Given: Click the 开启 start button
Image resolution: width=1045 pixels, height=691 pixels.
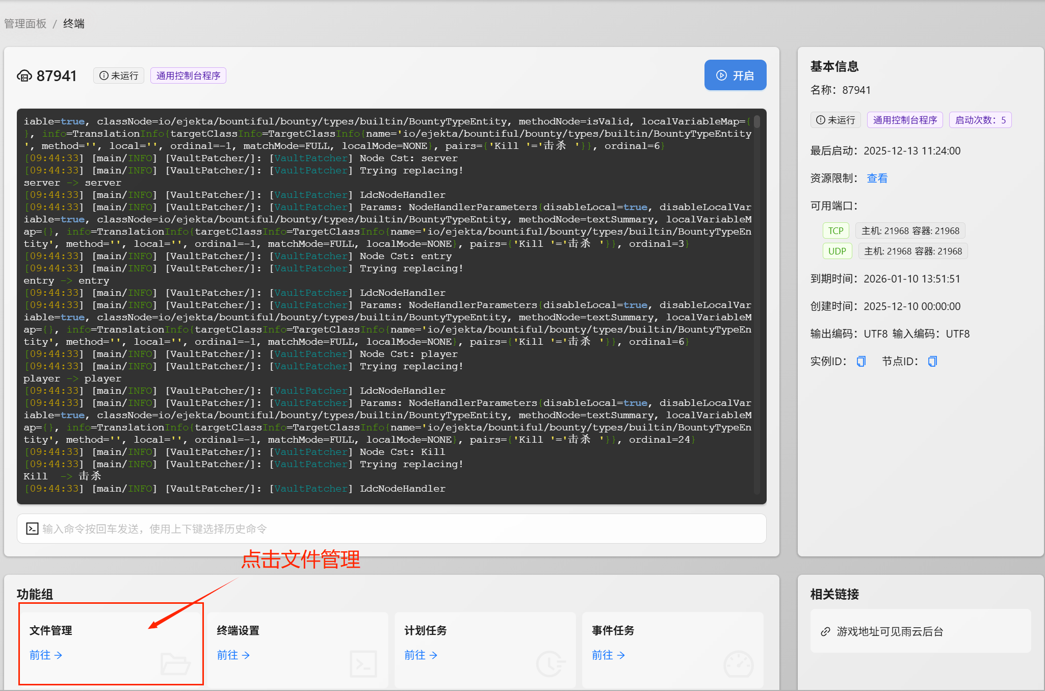Looking at the screenshot, I should 735,75.
